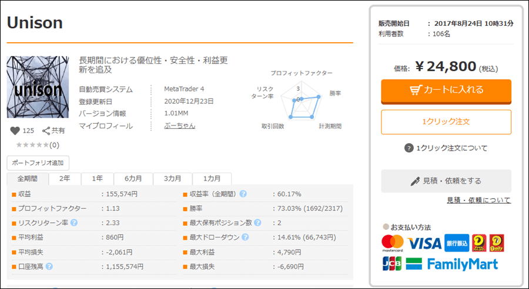This screenshot has width=529, height=289.
Task: Click the heart favorite icon
Action: 15,131
